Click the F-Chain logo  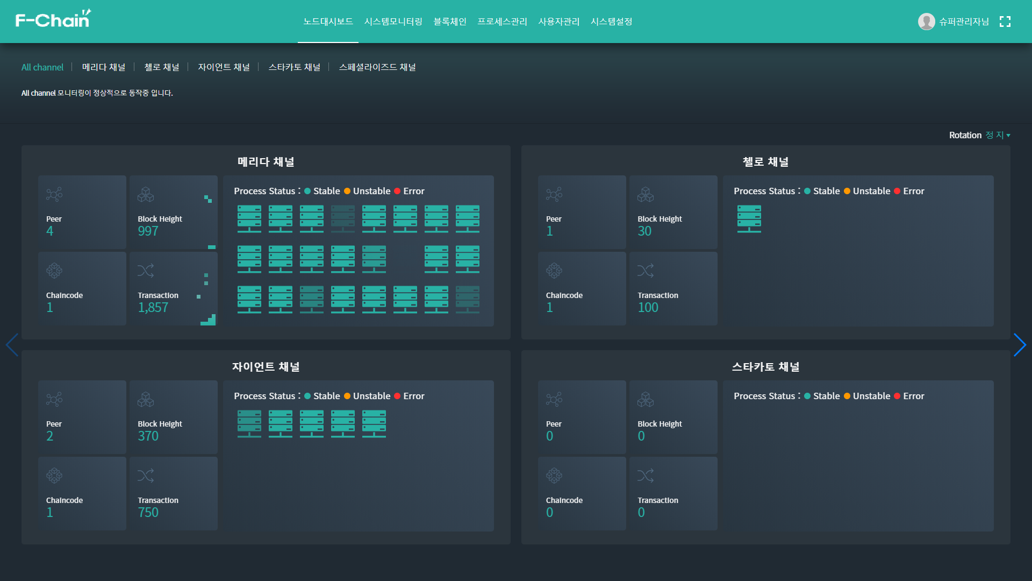pyautogui.click(x=53, y=19)
